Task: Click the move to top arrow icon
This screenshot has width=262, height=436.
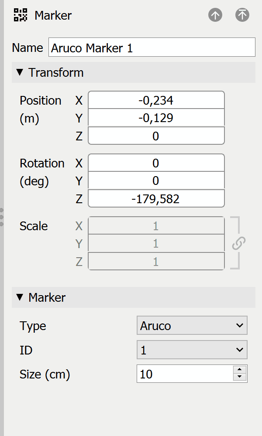Action: coord(242,15)
